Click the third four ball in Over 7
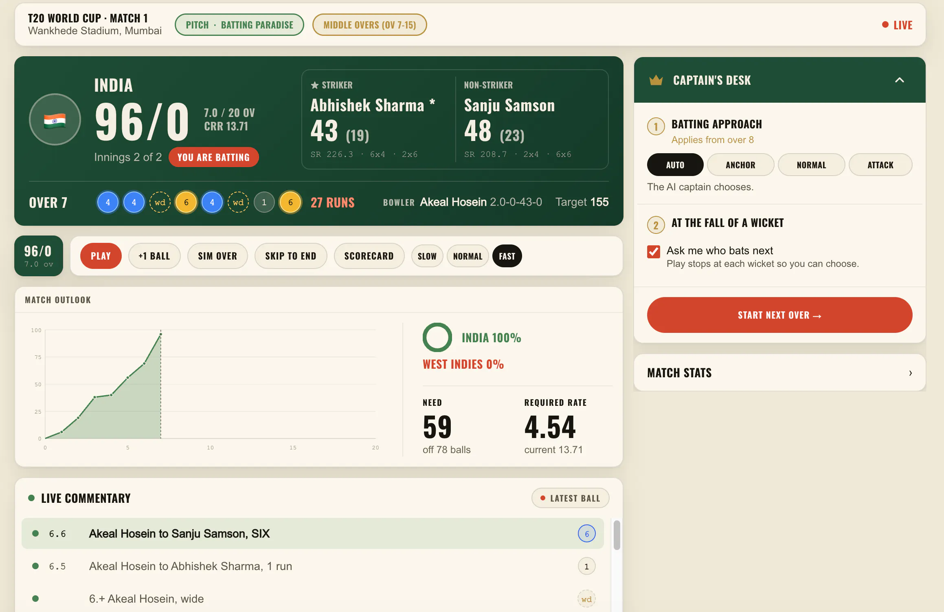The image size is (944, 612). [212, 202]
